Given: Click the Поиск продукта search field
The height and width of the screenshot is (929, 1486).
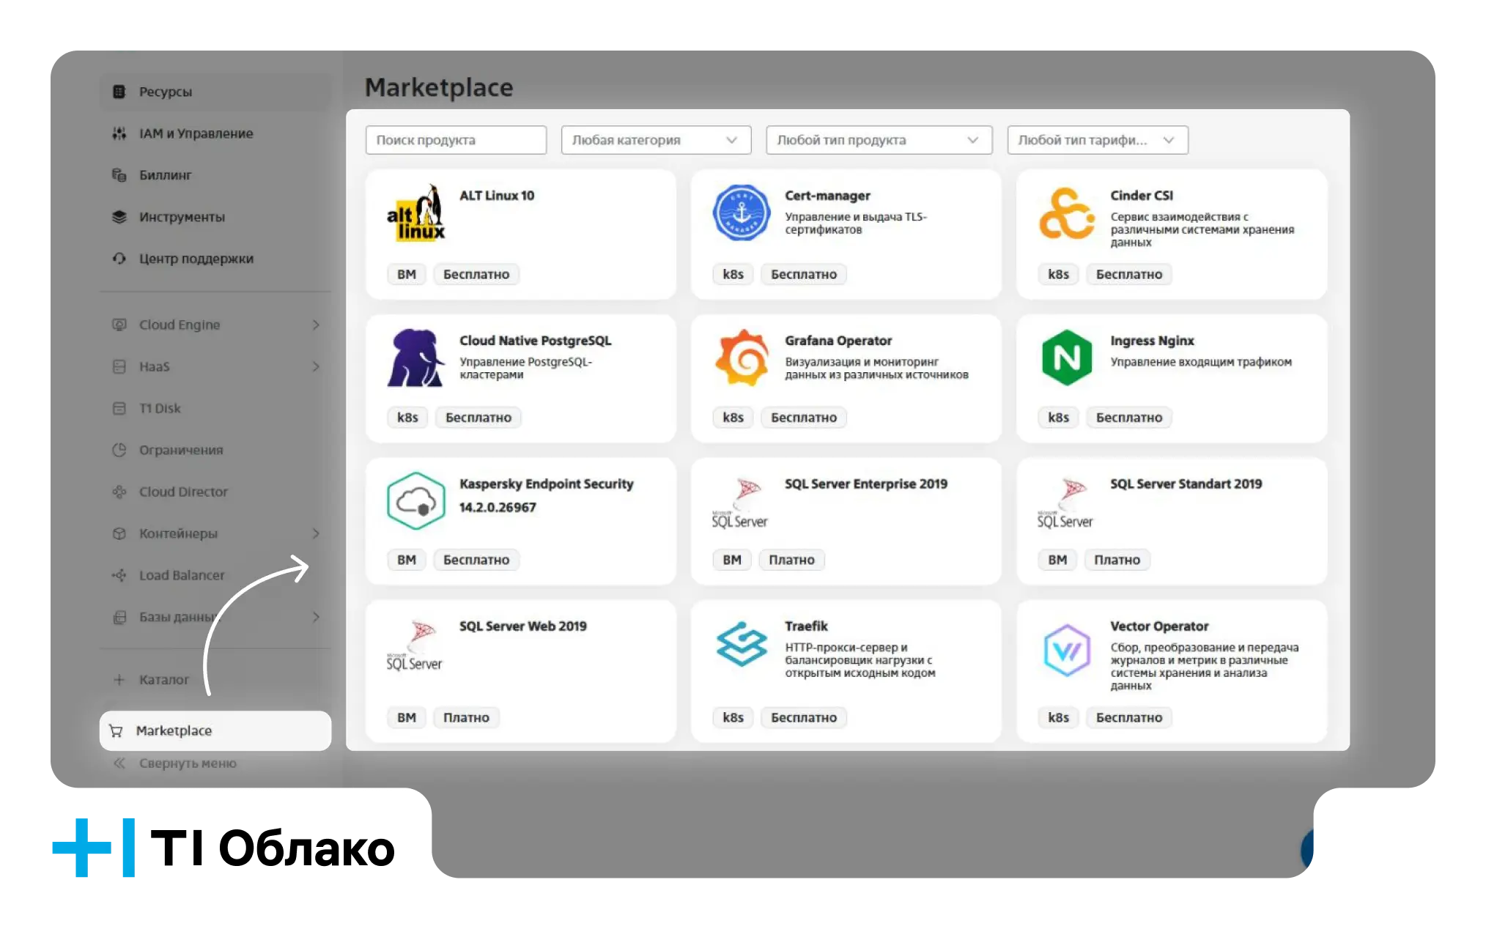Looking at the screenshot, I should [x=456, y=140].
